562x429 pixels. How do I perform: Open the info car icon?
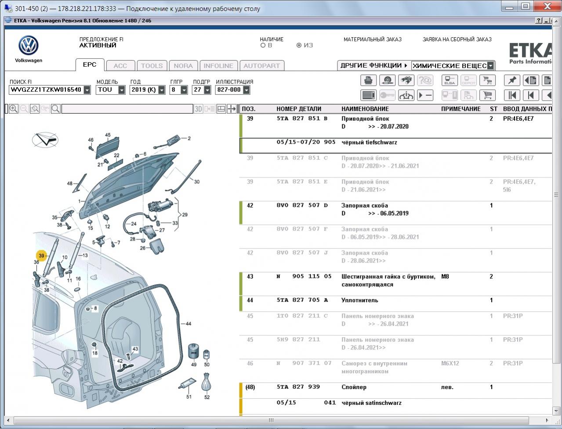[x=406, y=95]
